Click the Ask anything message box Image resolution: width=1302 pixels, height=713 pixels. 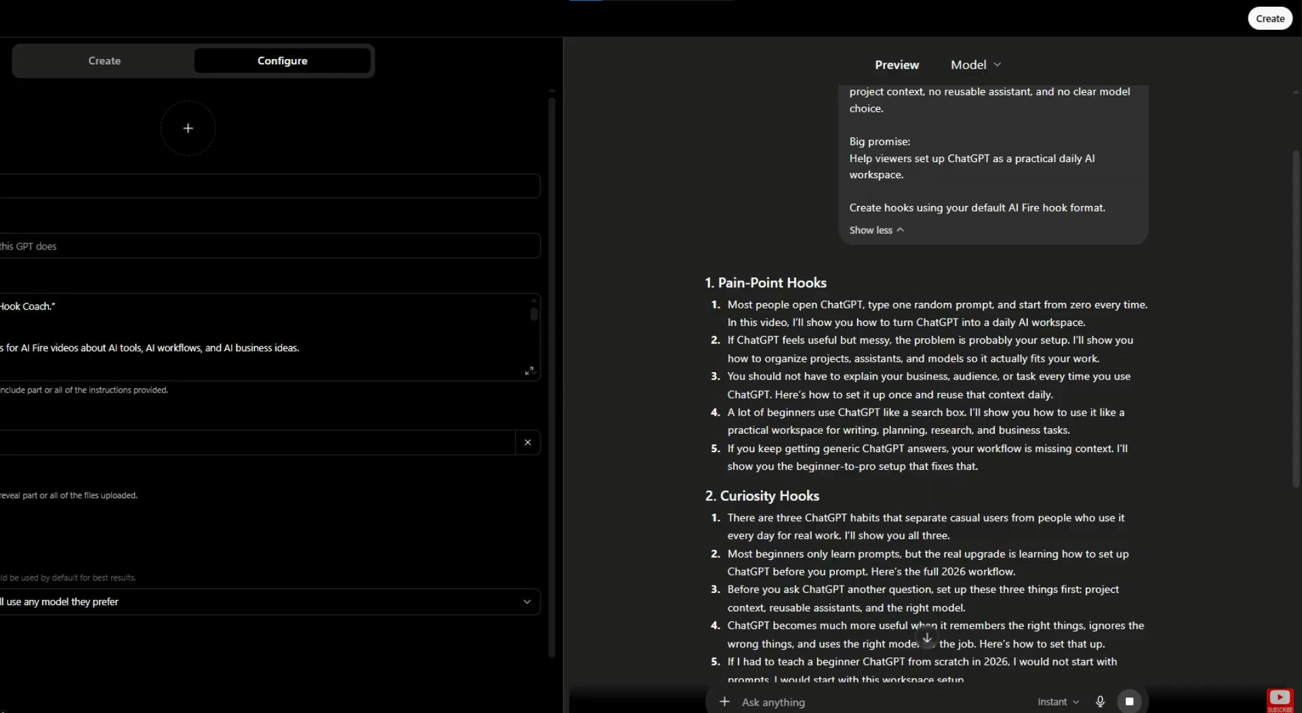pos(882,702)
